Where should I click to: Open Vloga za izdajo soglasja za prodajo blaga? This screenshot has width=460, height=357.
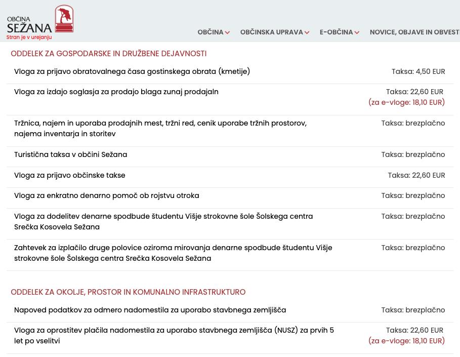[116, 92]
